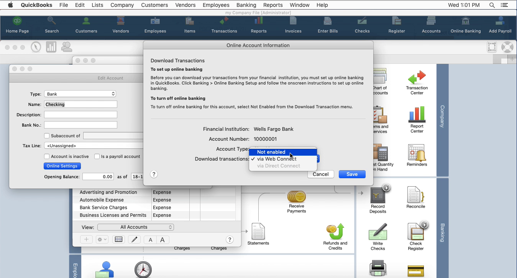The width and height of the screenshot is (517, 278).
Task: Click the Save button
Action: coord(352,174)
